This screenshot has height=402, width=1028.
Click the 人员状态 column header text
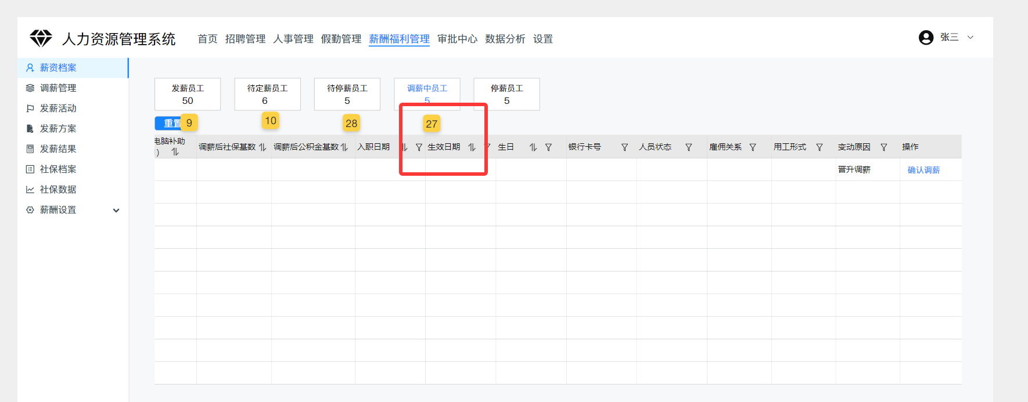click(655, 147)
